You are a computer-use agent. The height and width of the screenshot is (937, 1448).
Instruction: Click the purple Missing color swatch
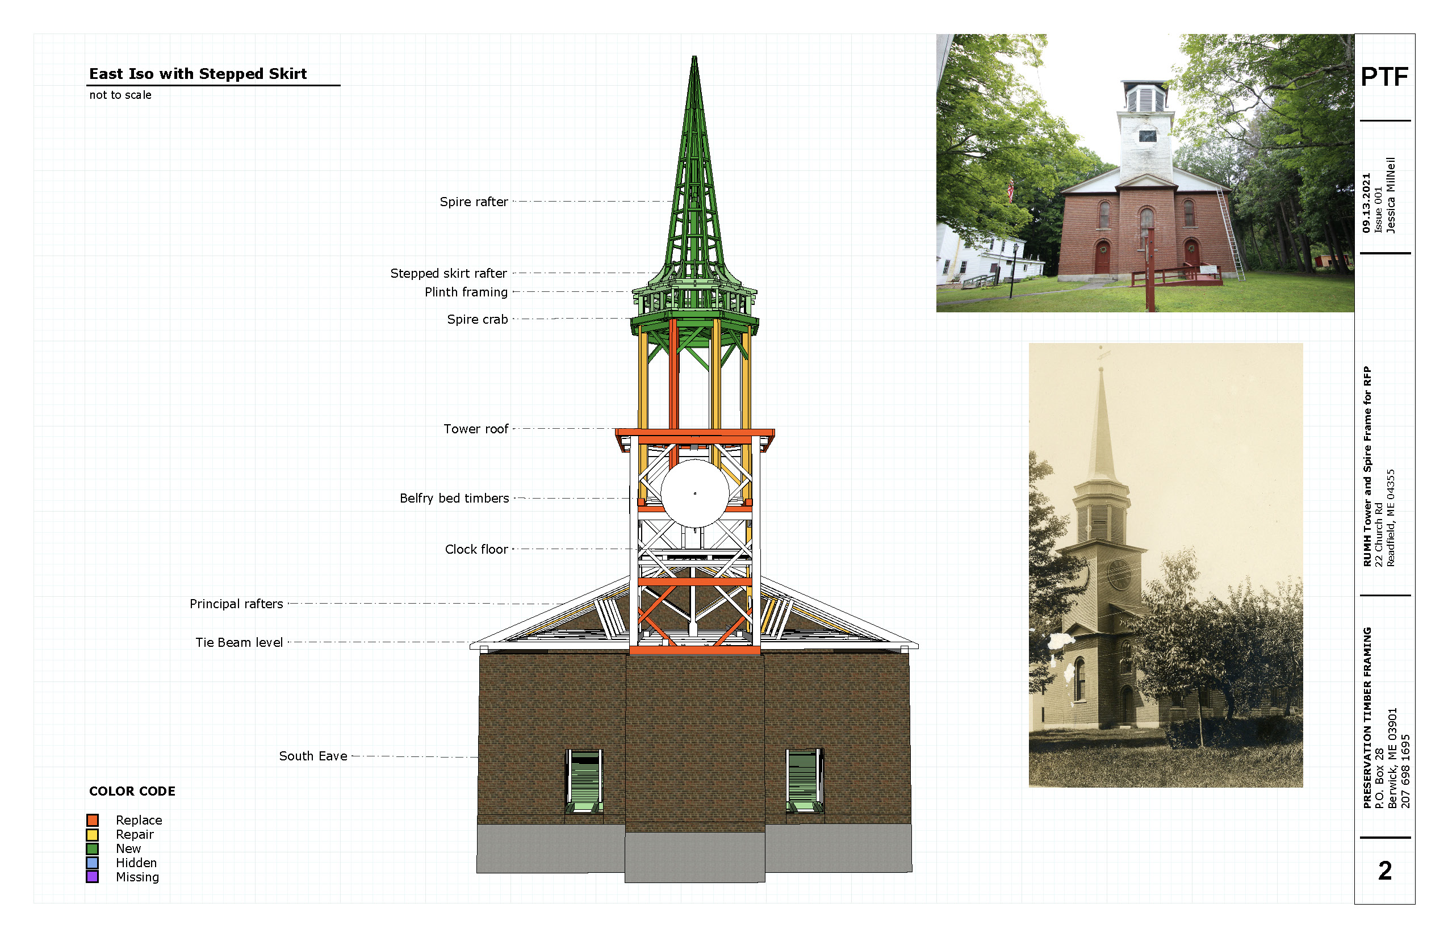pos(93,877)
